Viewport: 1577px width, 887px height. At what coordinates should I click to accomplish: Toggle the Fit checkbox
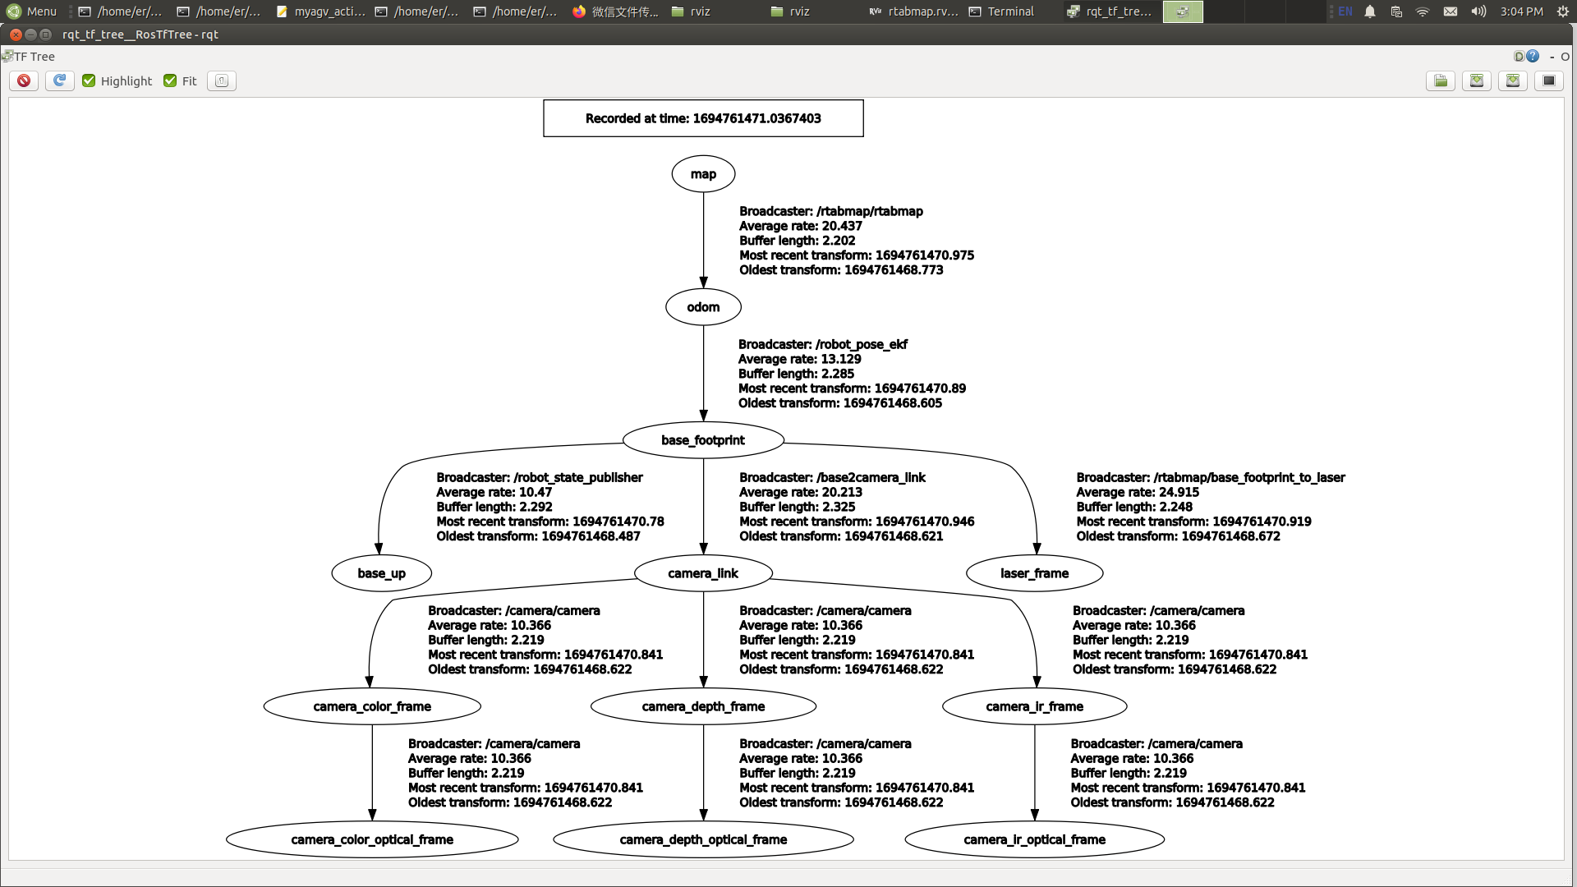(x=170, y=80)
